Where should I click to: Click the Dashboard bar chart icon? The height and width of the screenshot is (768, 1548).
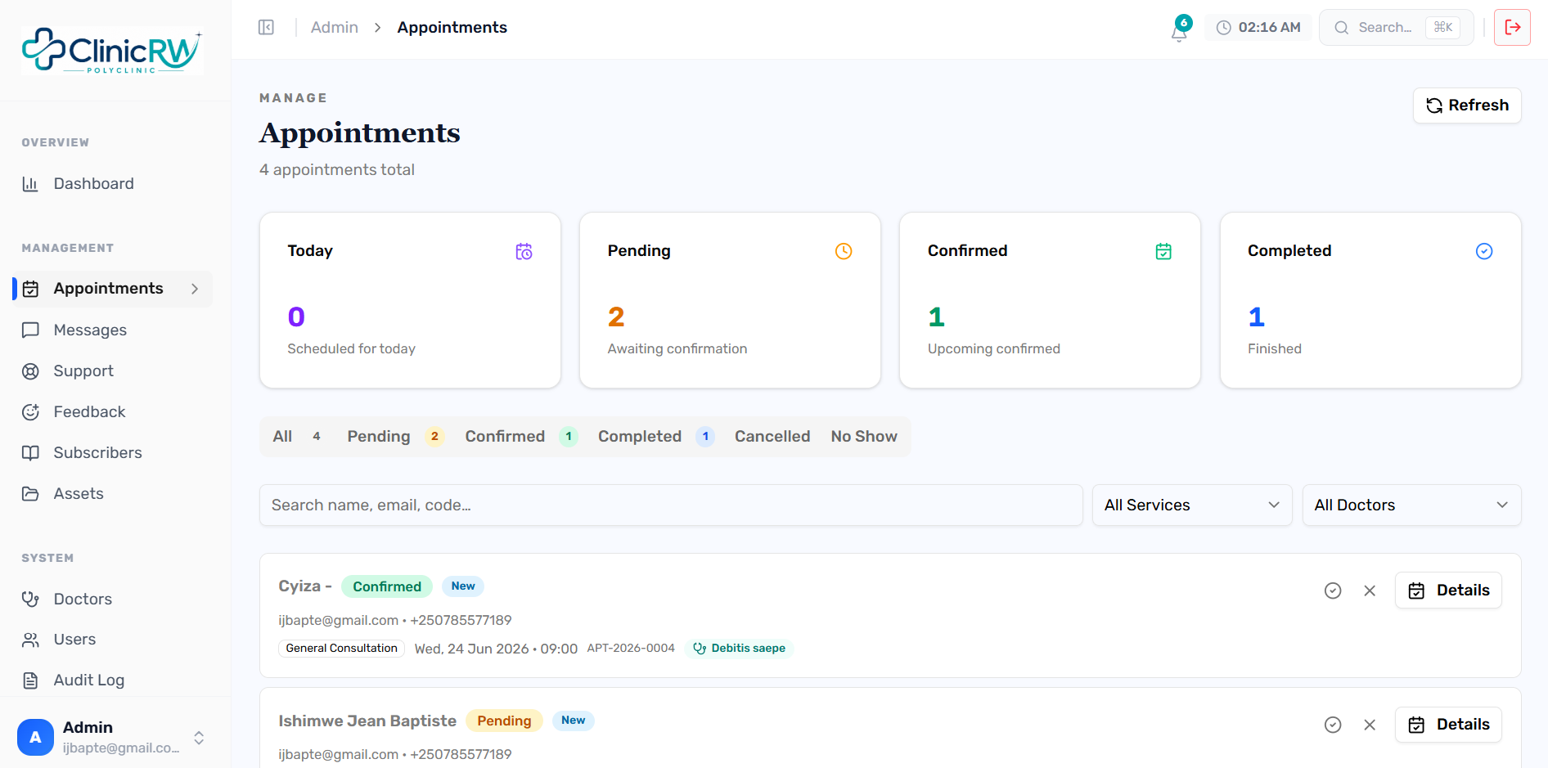(x=30, y=184)
